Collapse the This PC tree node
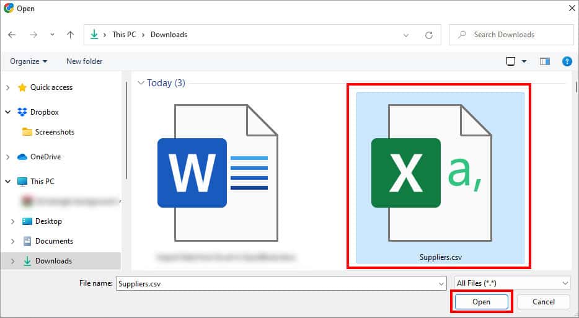The image size is (579, 318). 8,182
